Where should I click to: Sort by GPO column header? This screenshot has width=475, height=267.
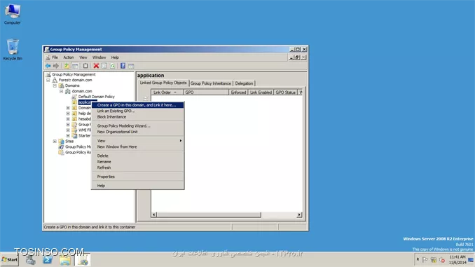click(206, 92)
